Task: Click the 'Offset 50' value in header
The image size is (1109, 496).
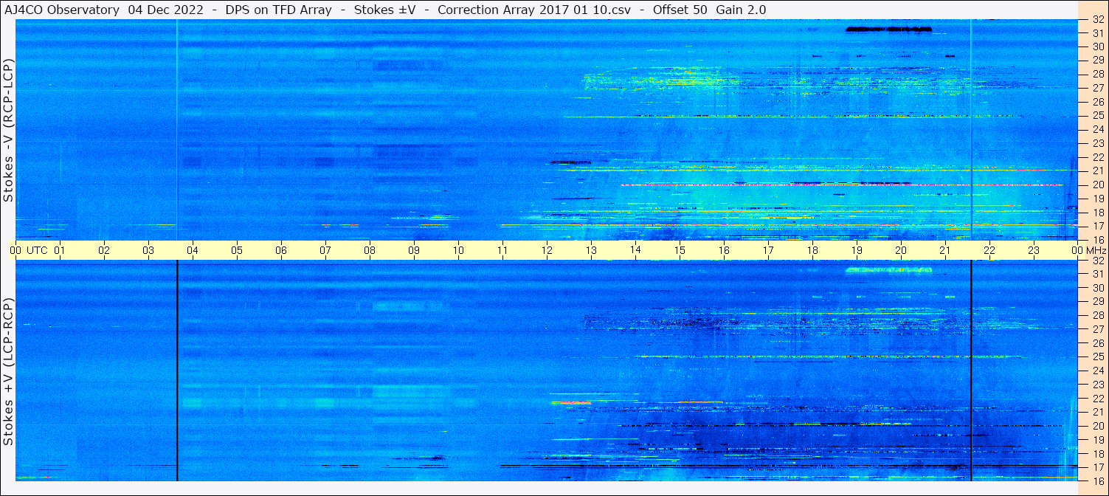Action: (680, 10)
